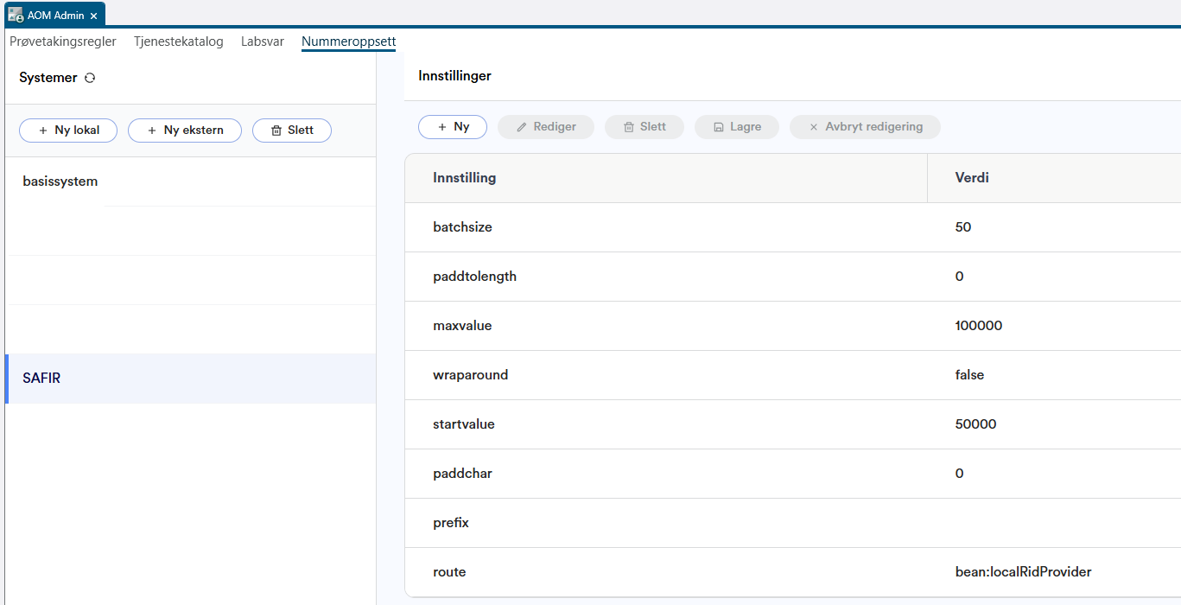
Task: Select the route setting row
Action: pos(449,572)
